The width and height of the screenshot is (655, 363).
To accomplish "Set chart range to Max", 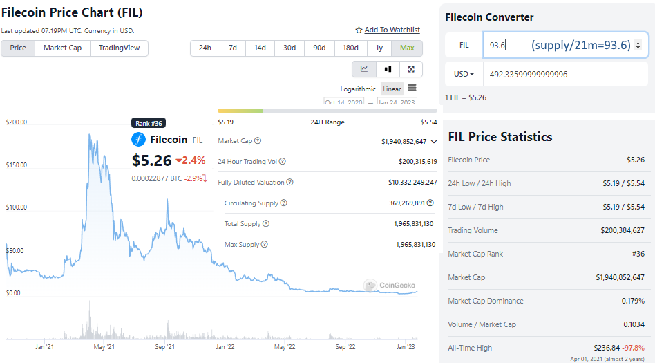I will [x=407, y=48].
